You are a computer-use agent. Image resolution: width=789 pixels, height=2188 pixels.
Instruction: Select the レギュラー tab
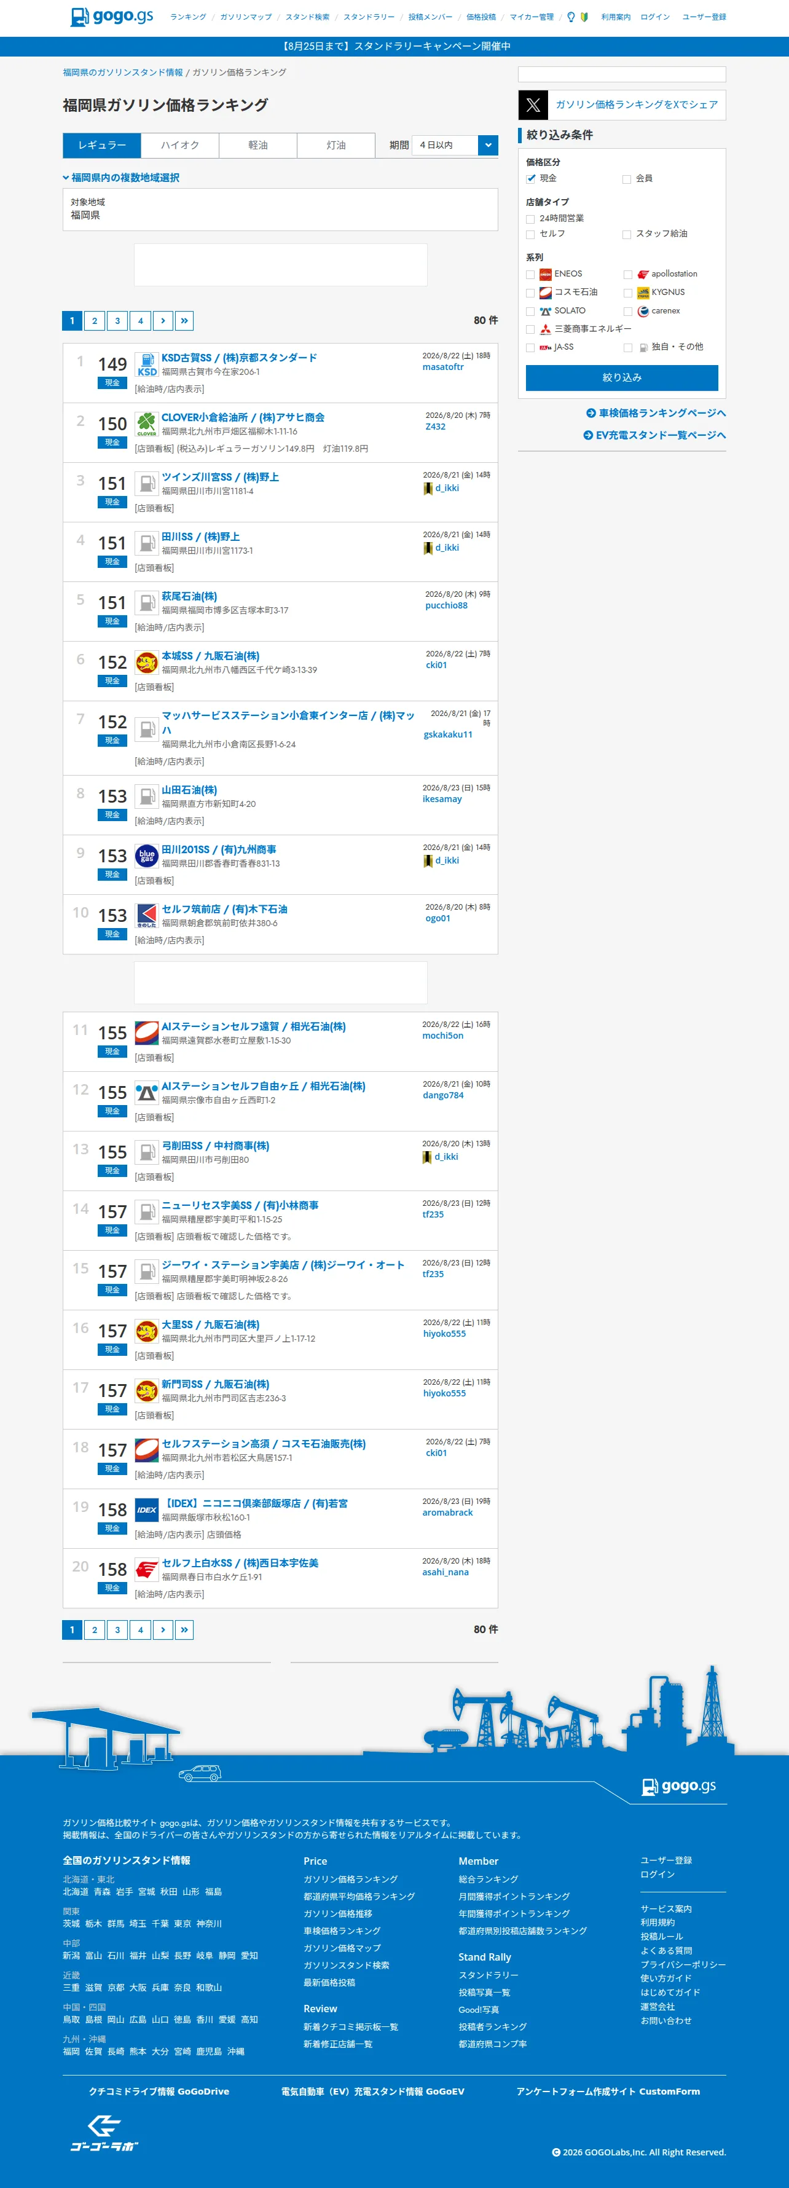tap(102, 145)
